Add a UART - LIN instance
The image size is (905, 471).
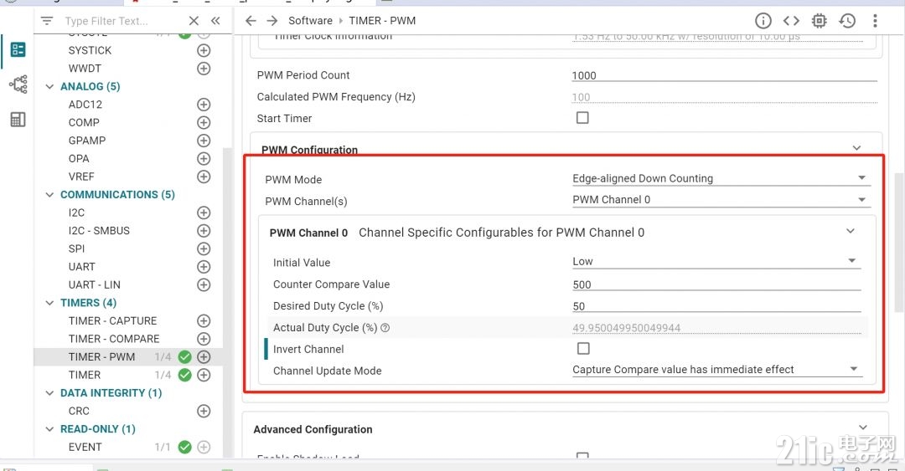tap(204, 284)
